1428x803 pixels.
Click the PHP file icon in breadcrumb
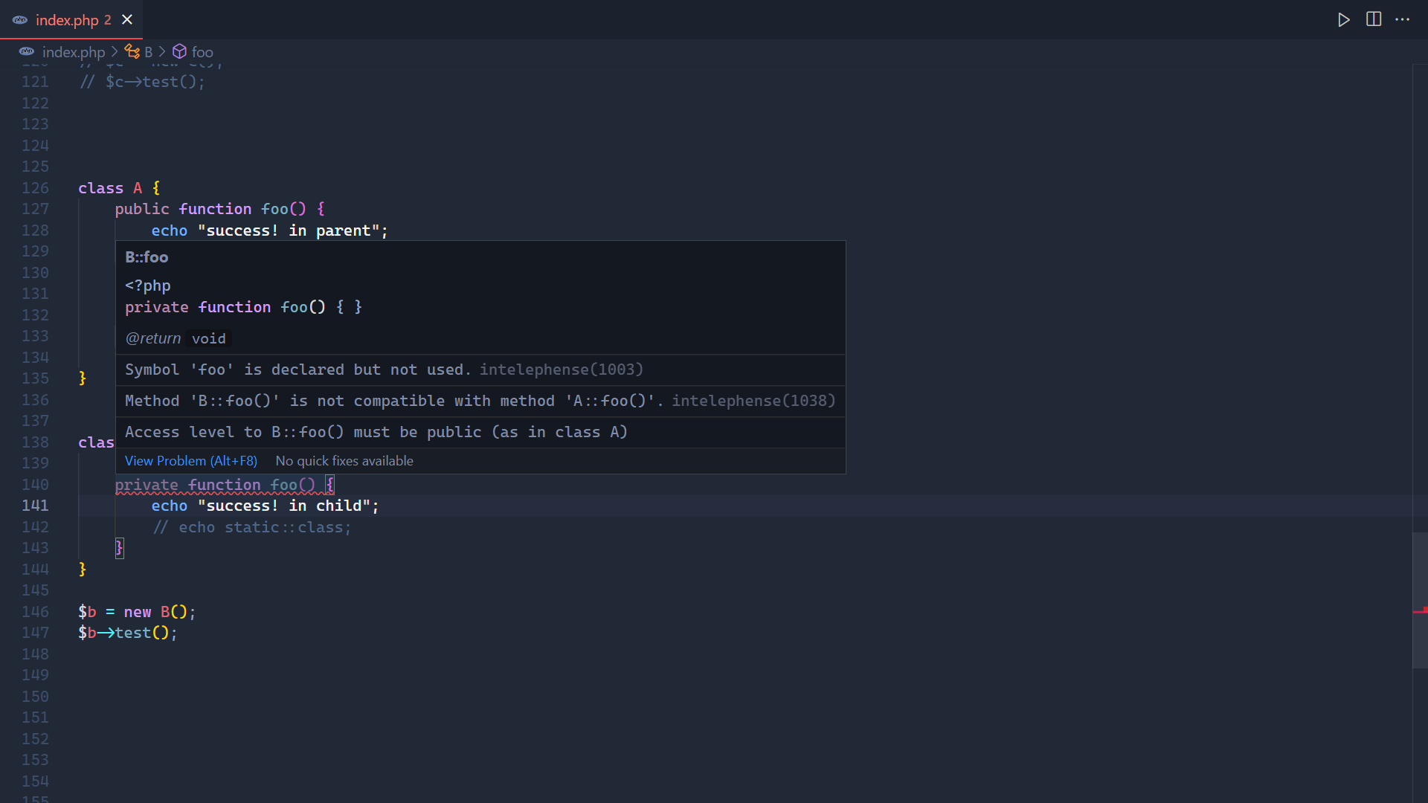[27, 51]
